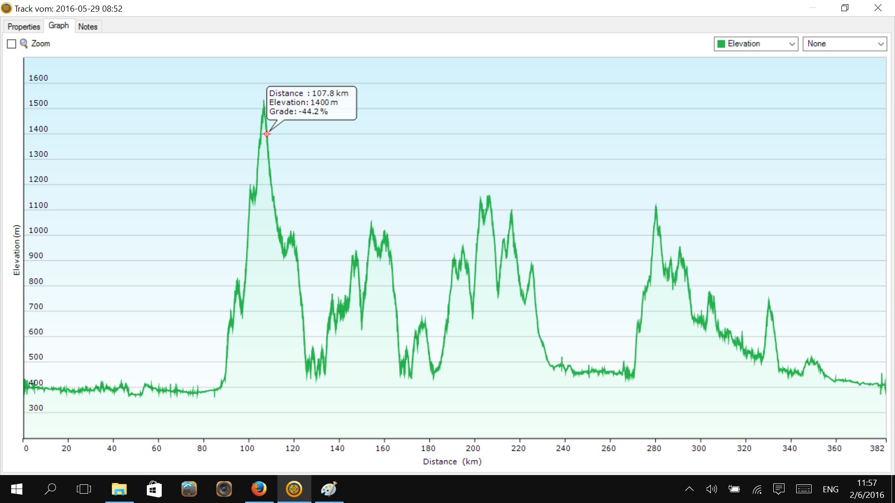The height and width of the screenshot is (503, 895).
Task: Show hidden system tray icons
Action: (x=689, y=489)
